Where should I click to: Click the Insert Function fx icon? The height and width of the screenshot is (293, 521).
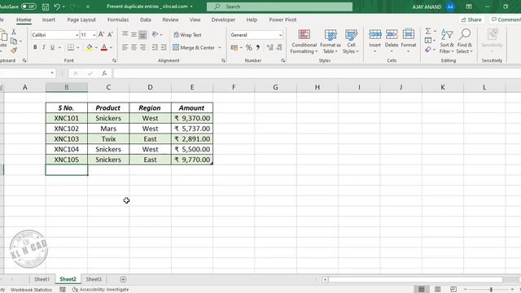pyautogui.click(x=104, y=73)
